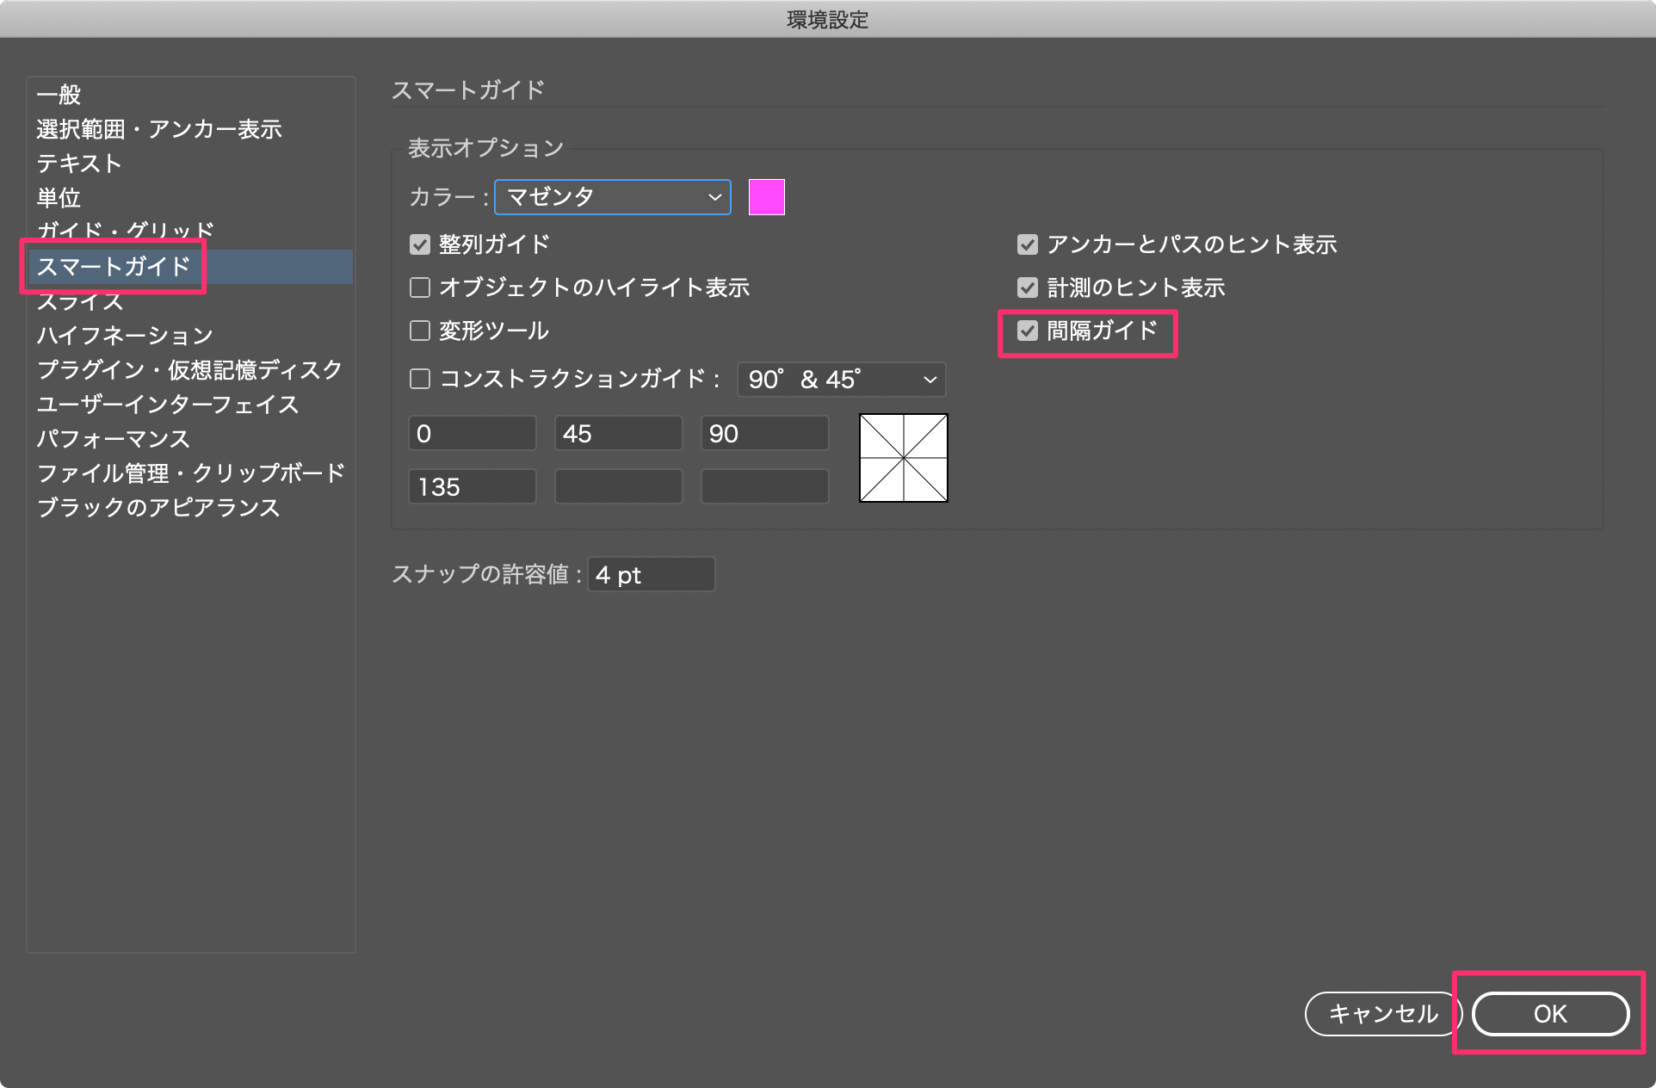Image resolution: width=1656 pixels, height=1088 pixels.
Task: Select パフォーマンス category
Action: [190, 439]
